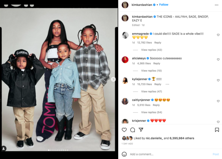The image size is (222, 159).
Task: Save post with the bookmark icon
Action: click(217, 130)
